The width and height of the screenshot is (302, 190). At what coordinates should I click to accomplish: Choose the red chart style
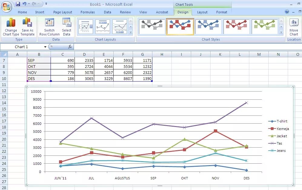(236, 27)
